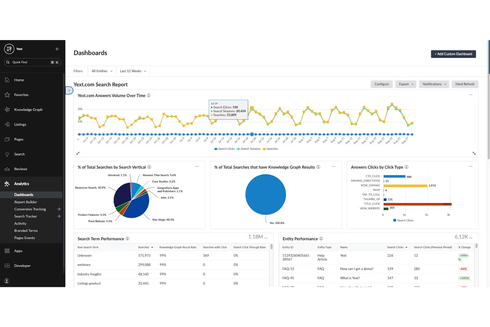This screenshot has height=327, width=490.
Task: Click 'What is Yext?' entity name
Action: (x=350, y=278)
